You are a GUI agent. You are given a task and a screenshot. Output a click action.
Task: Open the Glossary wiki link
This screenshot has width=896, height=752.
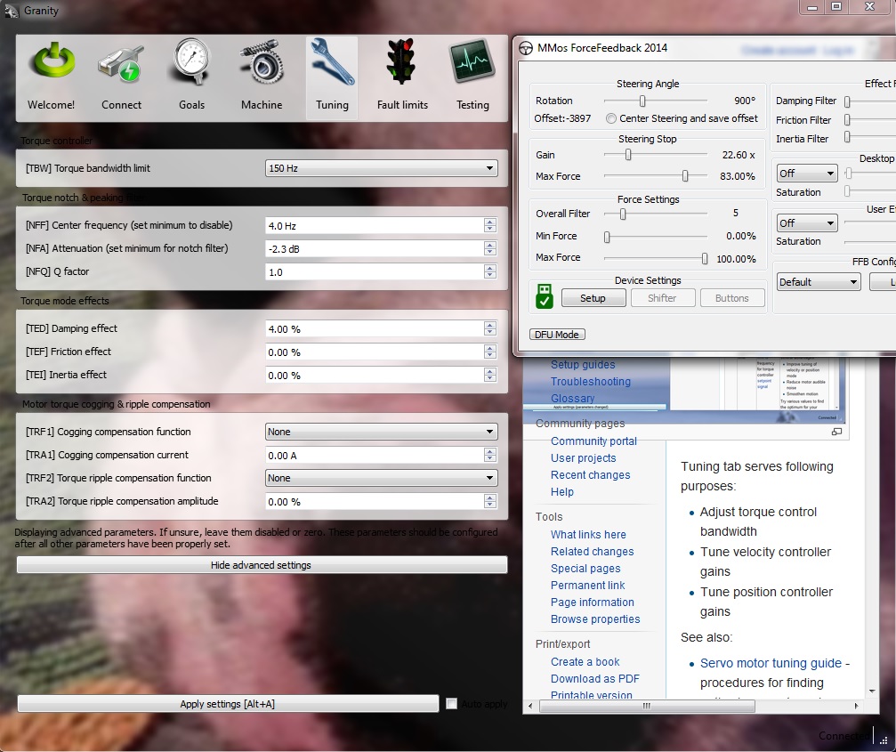tap(573, 399)
